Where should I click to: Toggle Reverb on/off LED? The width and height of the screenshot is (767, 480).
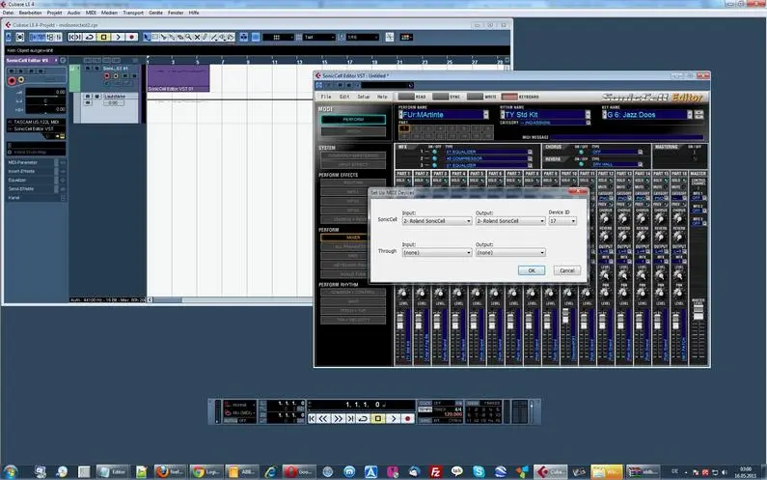click(x=581, y=164)
